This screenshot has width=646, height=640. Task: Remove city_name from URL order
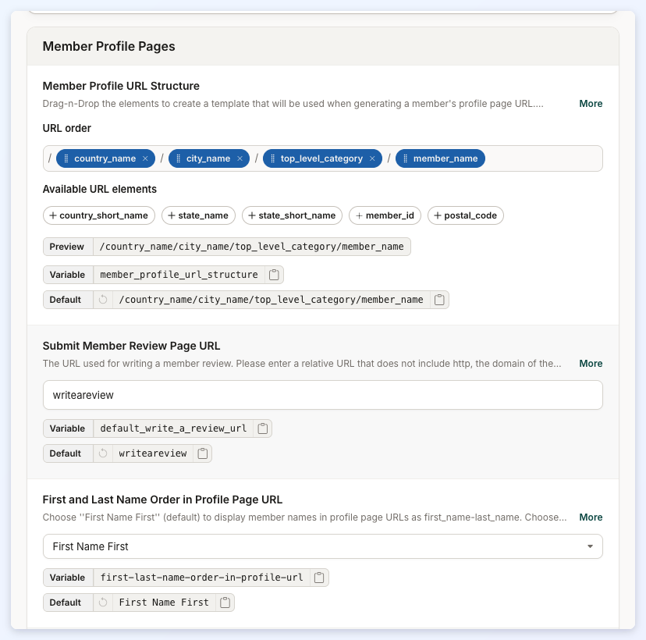pos(240,158)
